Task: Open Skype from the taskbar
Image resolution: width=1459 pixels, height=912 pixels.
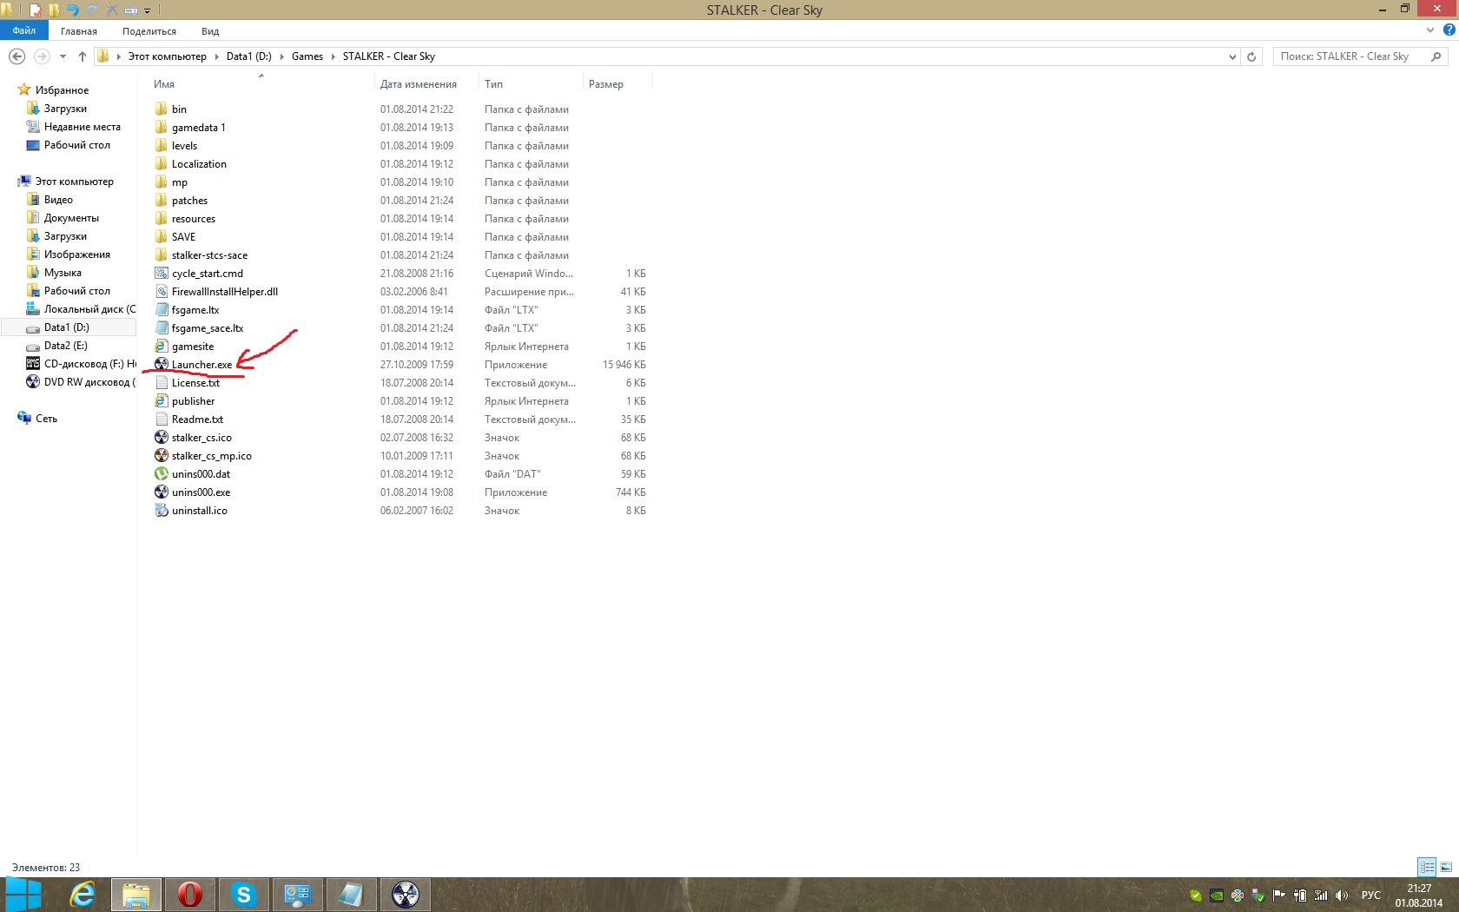Action: 244,894
